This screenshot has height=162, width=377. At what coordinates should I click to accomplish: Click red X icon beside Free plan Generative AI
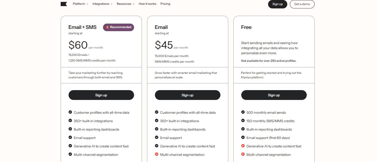[243, 146]
